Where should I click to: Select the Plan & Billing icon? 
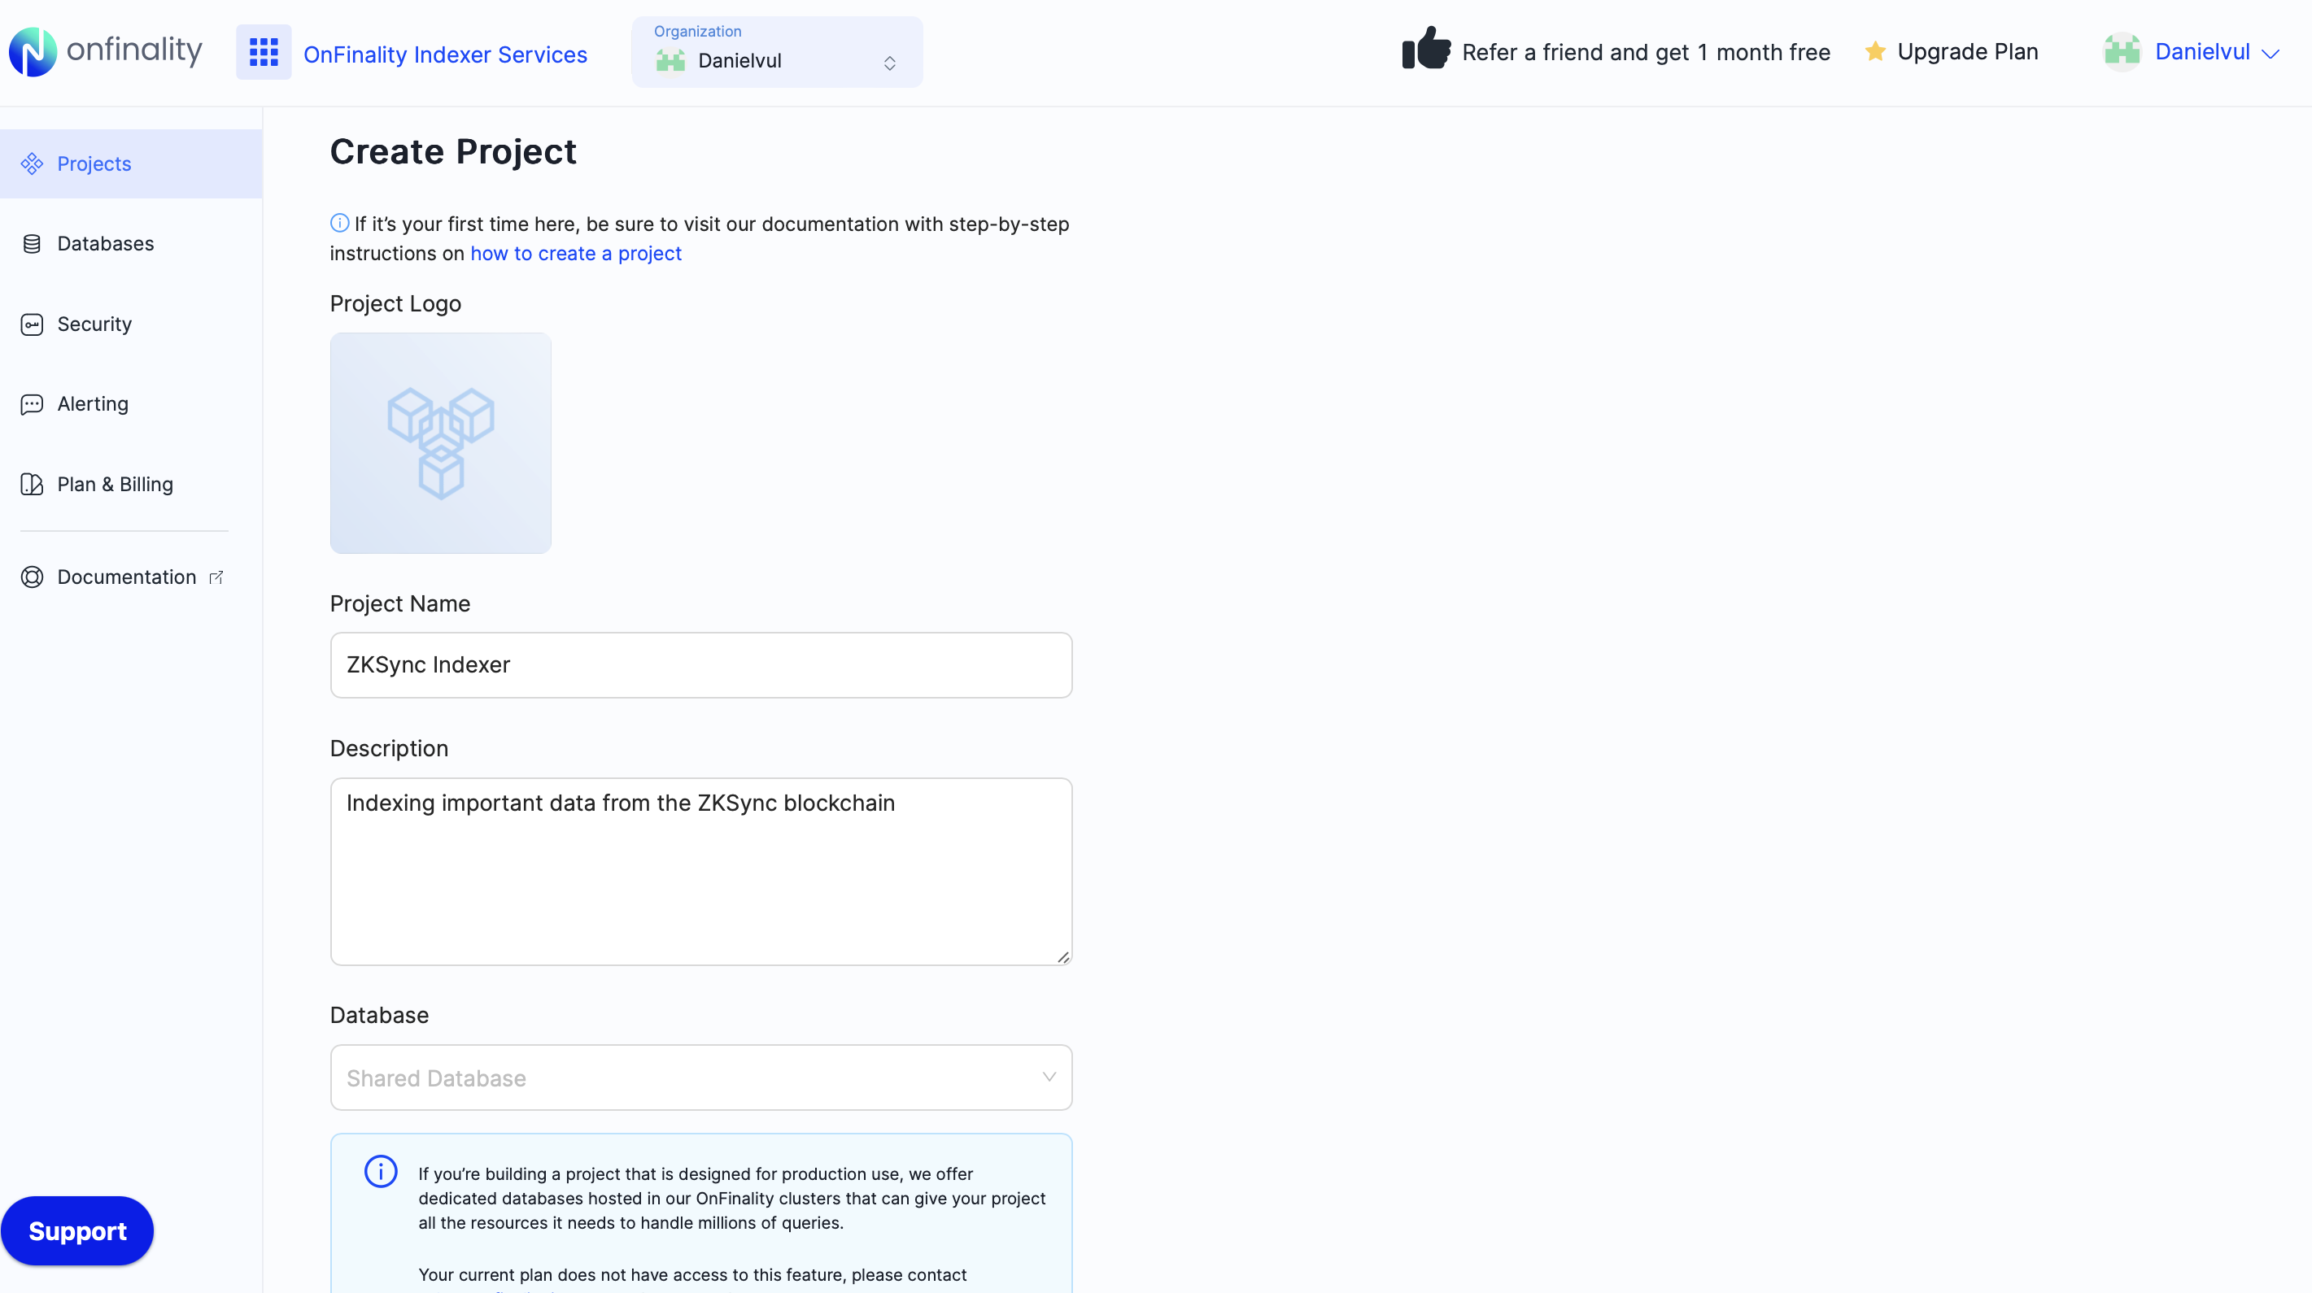click(x=33, y=484)
